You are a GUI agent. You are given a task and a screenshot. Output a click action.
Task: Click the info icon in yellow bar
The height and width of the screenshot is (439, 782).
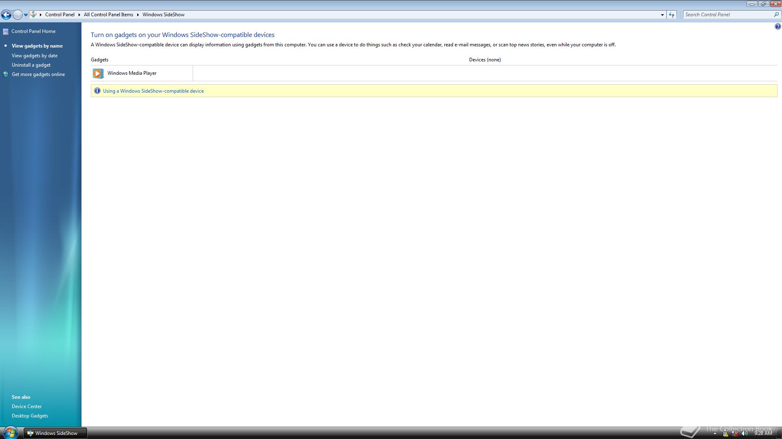pyautogui.click(x=97, y=91)
